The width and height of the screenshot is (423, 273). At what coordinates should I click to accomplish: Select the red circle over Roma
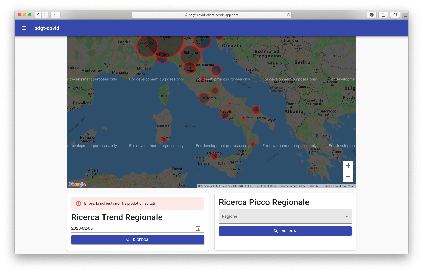[204, 98]
